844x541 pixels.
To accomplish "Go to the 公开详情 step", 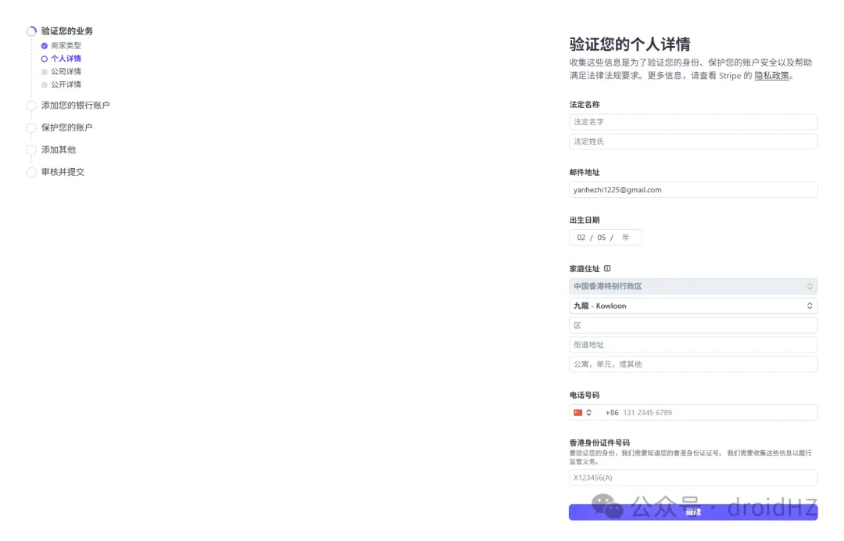I will (x=66, y=84).
